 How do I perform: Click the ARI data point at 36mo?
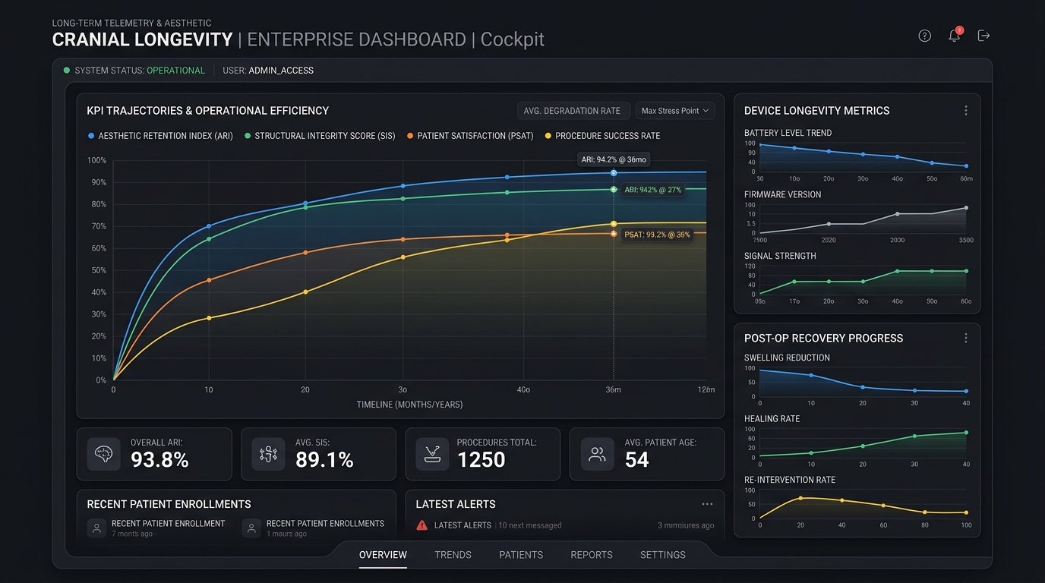coord(614,173)
